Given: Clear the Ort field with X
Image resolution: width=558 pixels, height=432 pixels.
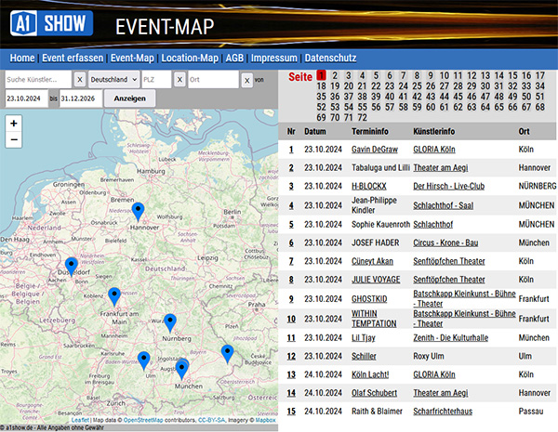Looking at the screenshot, I should click(x=247, y=81).
